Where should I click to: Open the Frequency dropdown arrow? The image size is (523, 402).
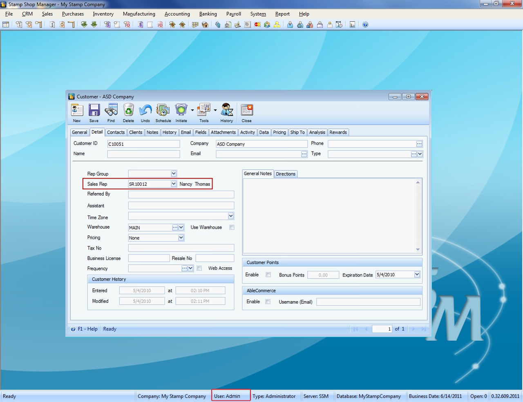click(190, 268)
